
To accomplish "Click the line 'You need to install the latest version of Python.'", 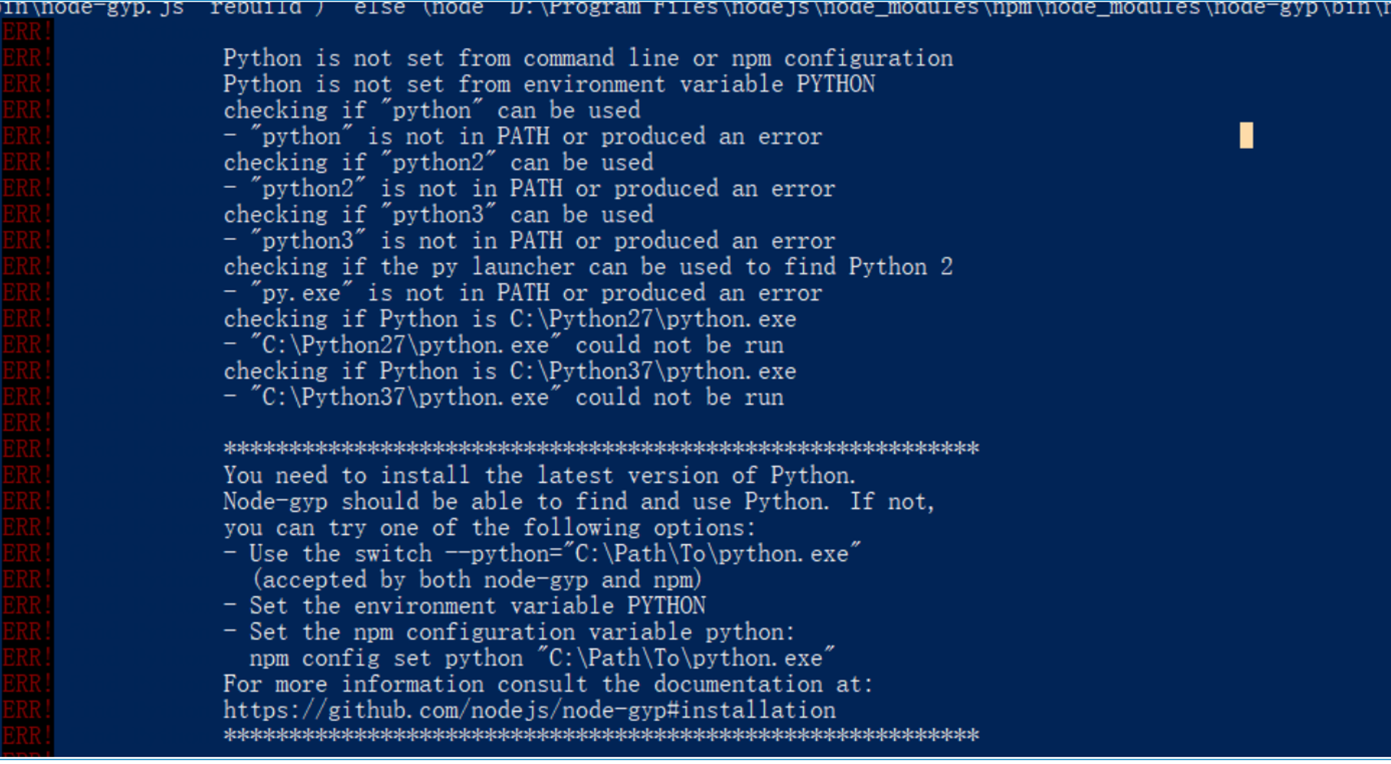I will click(x=539, y=476).
